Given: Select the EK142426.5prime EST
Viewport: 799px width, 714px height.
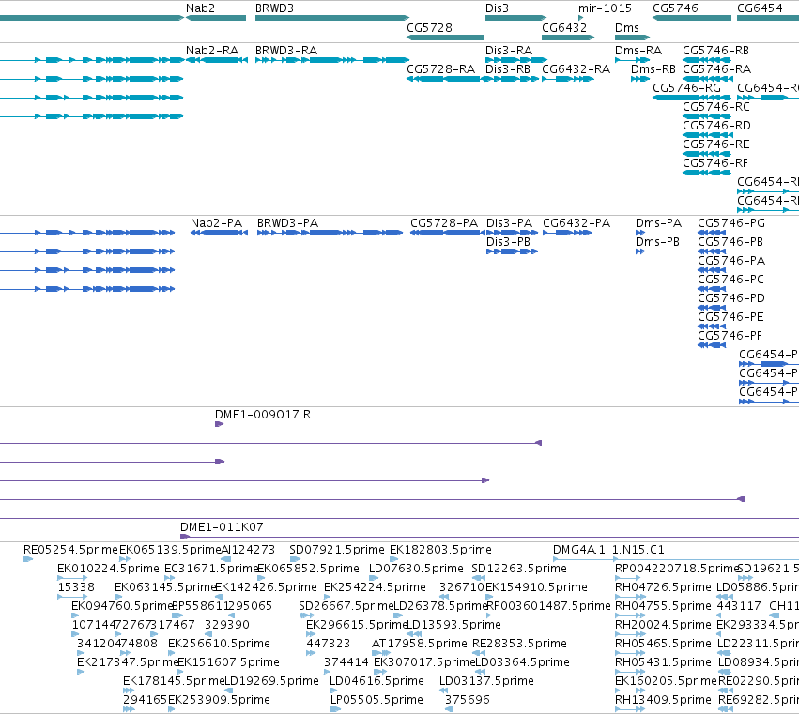Looking at the screenshot, I should (x=219, y=597).
